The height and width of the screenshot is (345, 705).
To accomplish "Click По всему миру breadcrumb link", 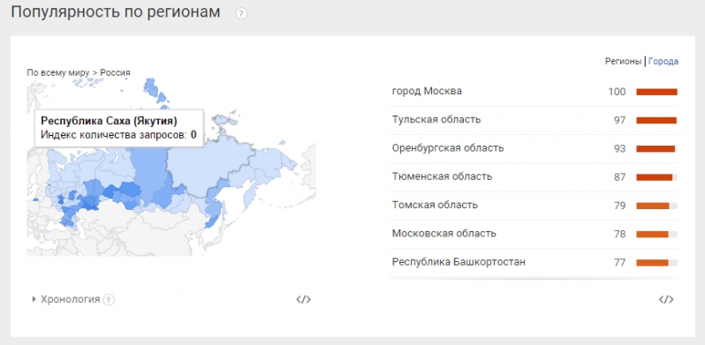I will [58, 72].
